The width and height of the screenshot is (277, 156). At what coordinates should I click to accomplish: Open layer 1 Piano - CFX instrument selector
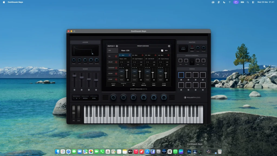125,59
